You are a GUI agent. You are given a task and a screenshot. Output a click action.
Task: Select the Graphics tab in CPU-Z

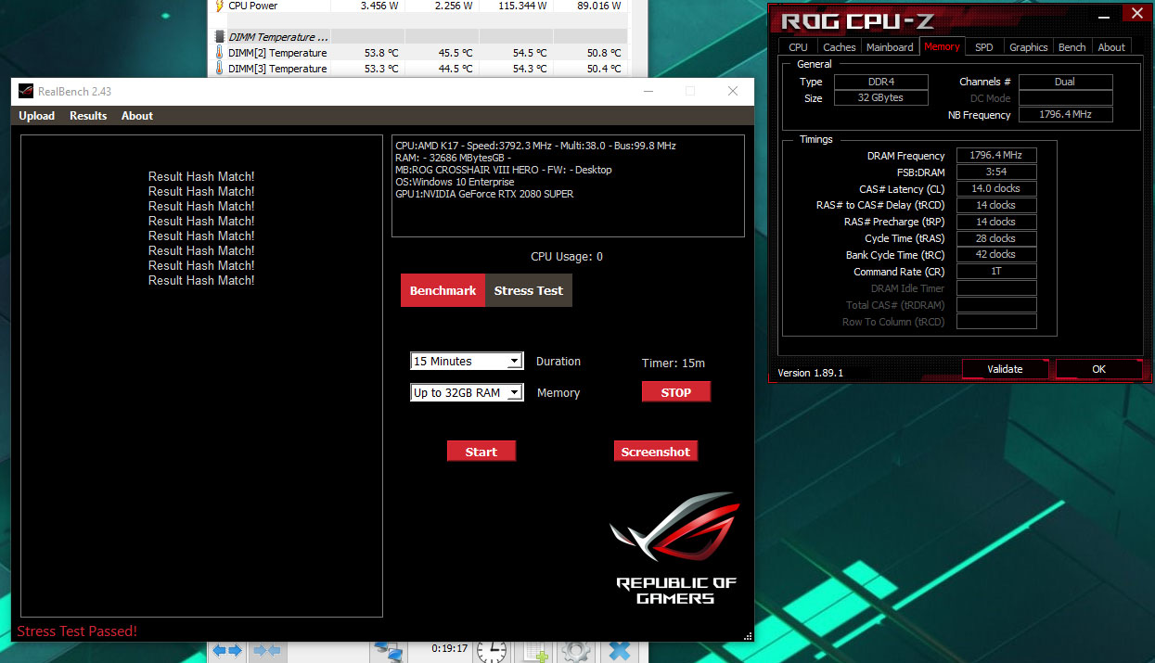click(1029, 46)
